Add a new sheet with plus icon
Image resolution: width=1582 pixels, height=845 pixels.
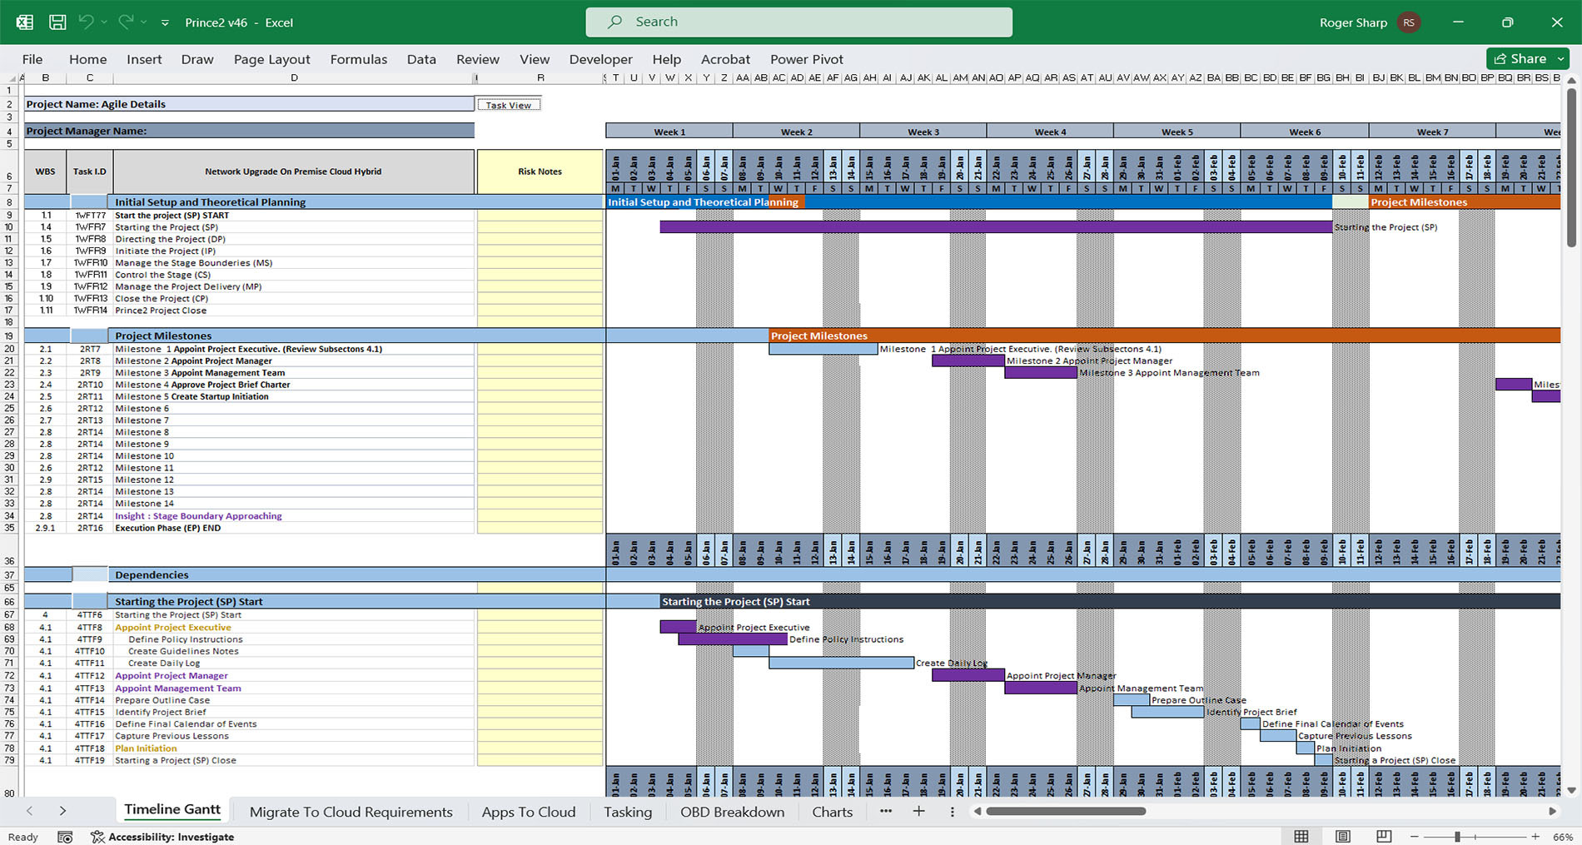[918, 811]
